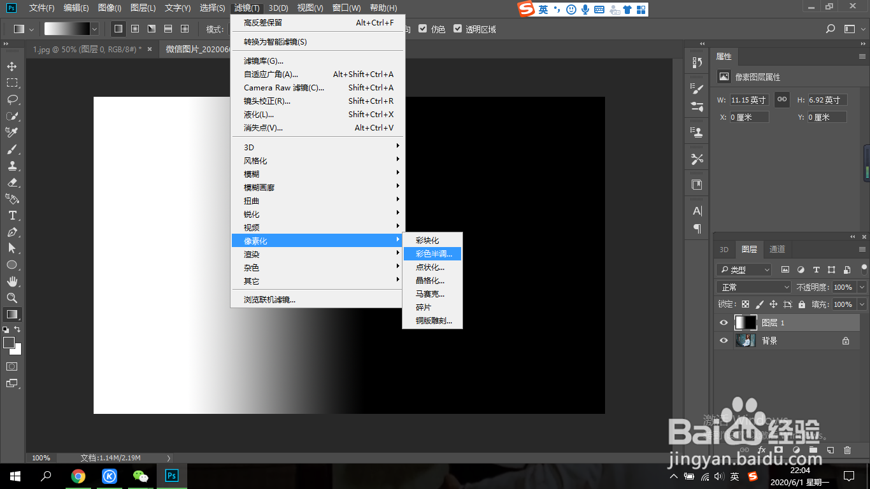
Task: Select the Horizontal Type tool
Action: 12,215
